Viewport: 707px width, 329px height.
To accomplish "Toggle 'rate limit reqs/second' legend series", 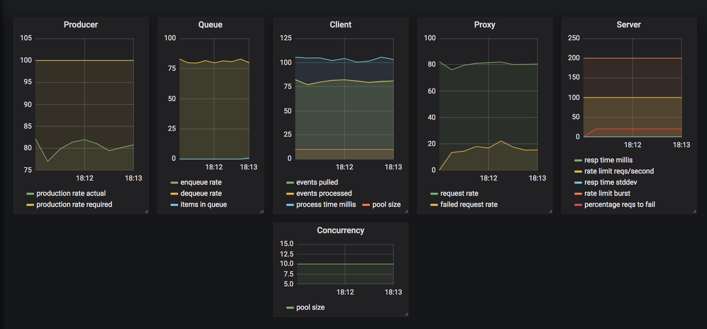I will pyautogui.click(x=619, y=171).
